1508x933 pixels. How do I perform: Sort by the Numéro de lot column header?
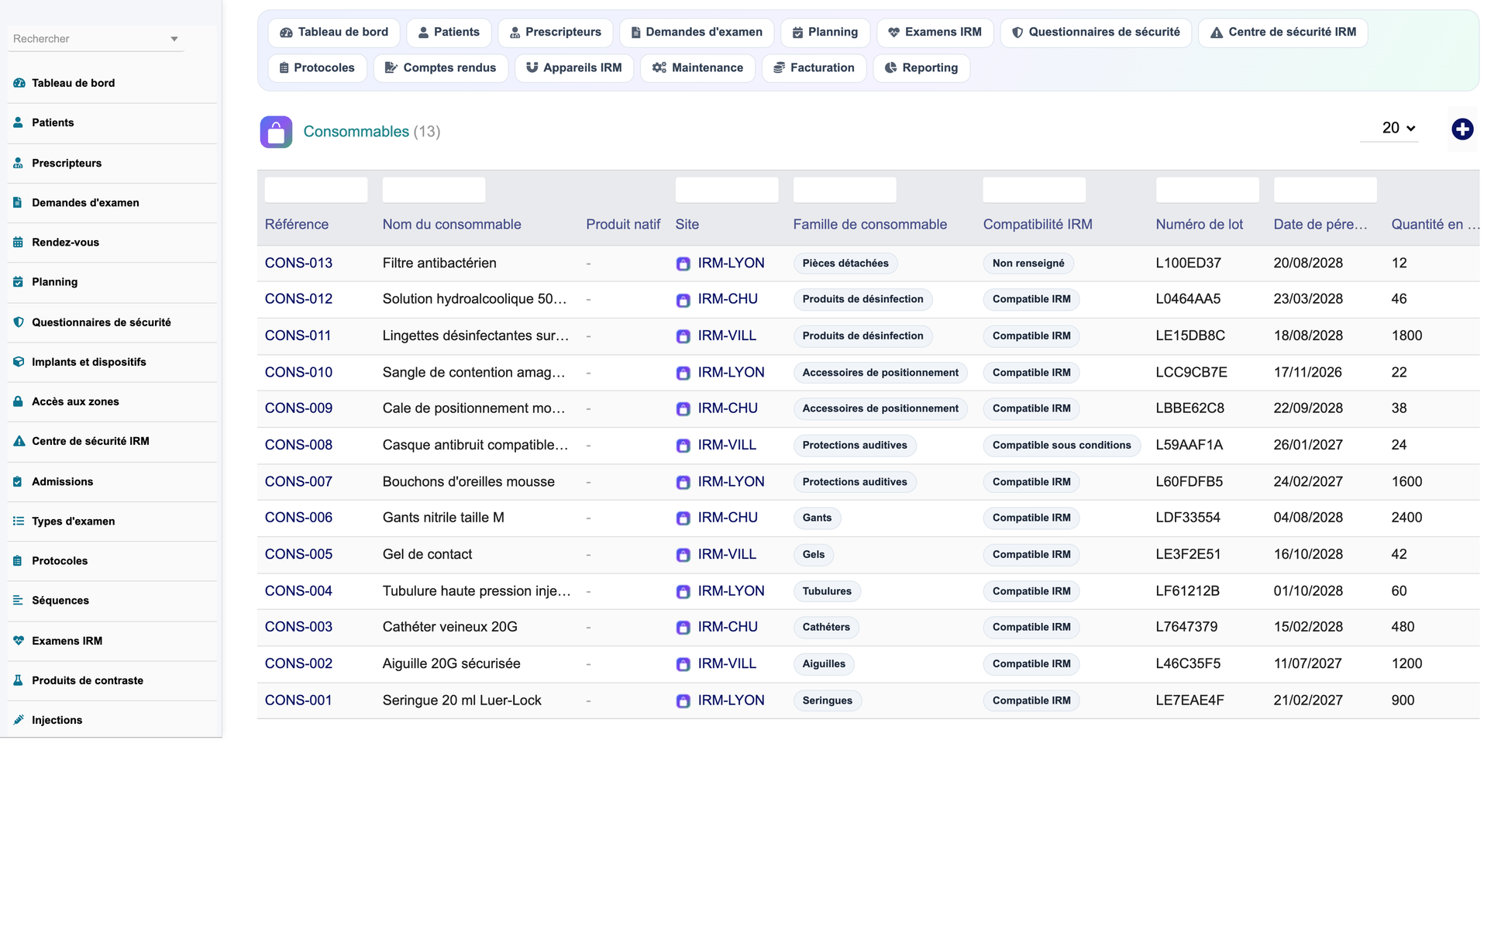(1199, 225)
